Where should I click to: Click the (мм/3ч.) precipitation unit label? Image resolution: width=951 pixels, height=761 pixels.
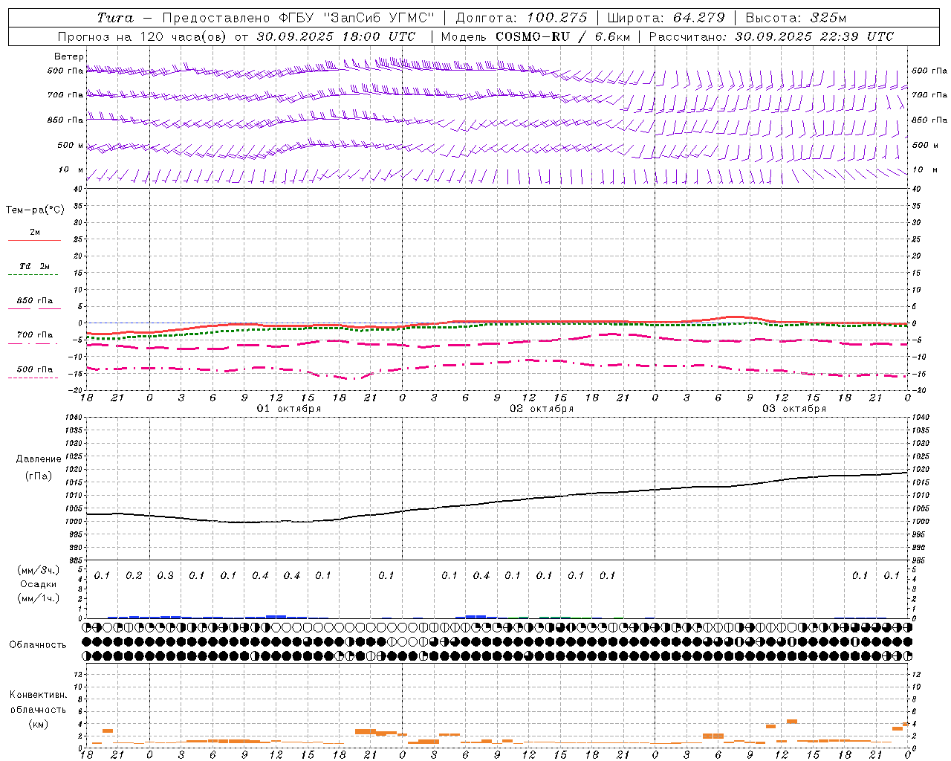(39, 570)
